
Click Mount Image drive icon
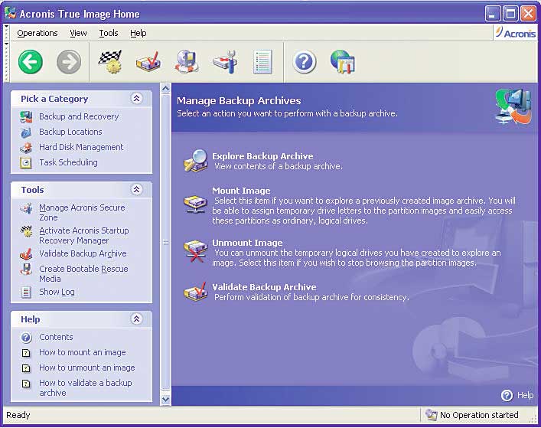pos(195,204)
